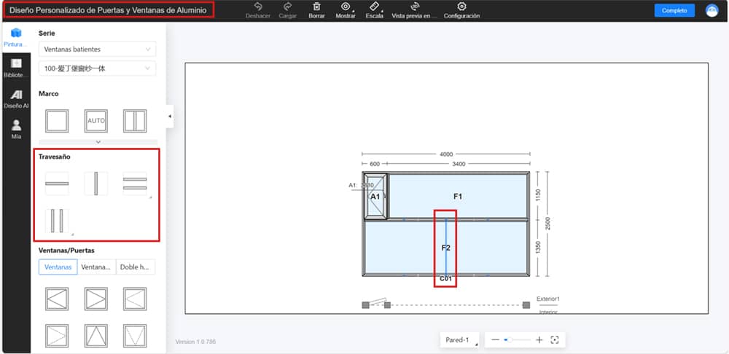This screenshot has width=729, height=354.
Task: Click the 3400 width dimension
Action: pyautogui.click(x=459, y=164)
